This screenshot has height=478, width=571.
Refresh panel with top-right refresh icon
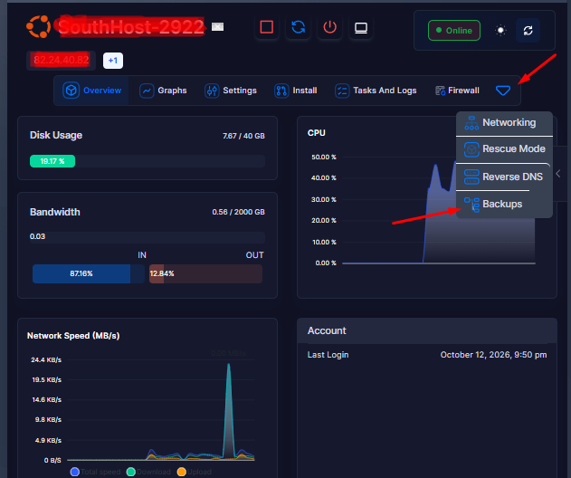[528, 30]
